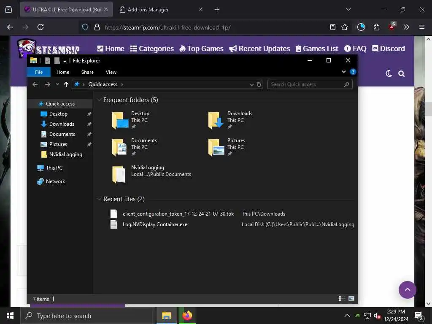Click Firefox icon in the taskbar
The height and width of the screenshot is (324, 432).
187,316
